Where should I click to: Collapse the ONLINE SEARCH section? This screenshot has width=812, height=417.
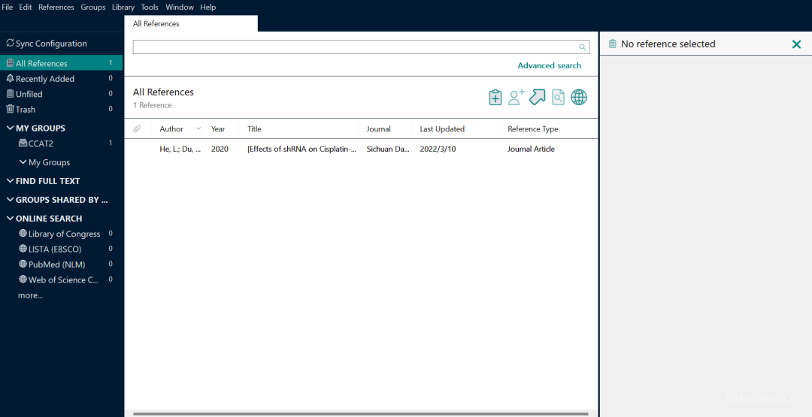10,219
